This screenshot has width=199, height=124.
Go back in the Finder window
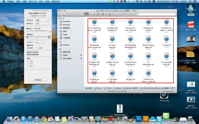pyautogui.click(x=60, y=14)
